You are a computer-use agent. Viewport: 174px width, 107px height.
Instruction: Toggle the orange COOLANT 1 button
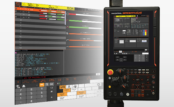coord(67,90)
